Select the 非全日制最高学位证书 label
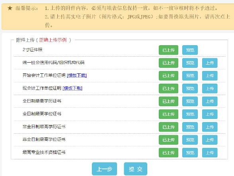The height and width of the screenshot is (176, 234). pos(44,140)
